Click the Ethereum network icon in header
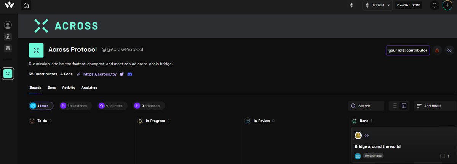 click(x=352, y=5)
